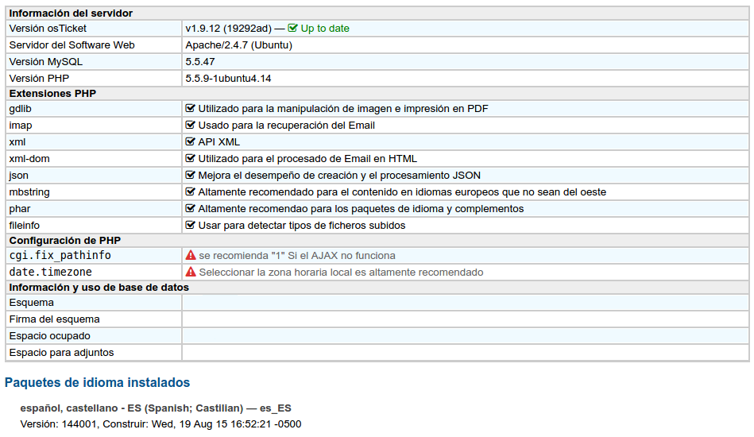Screen dimensions: 754x437
Task: Click the green Up to date check icon
Action: tap(292, 29)
